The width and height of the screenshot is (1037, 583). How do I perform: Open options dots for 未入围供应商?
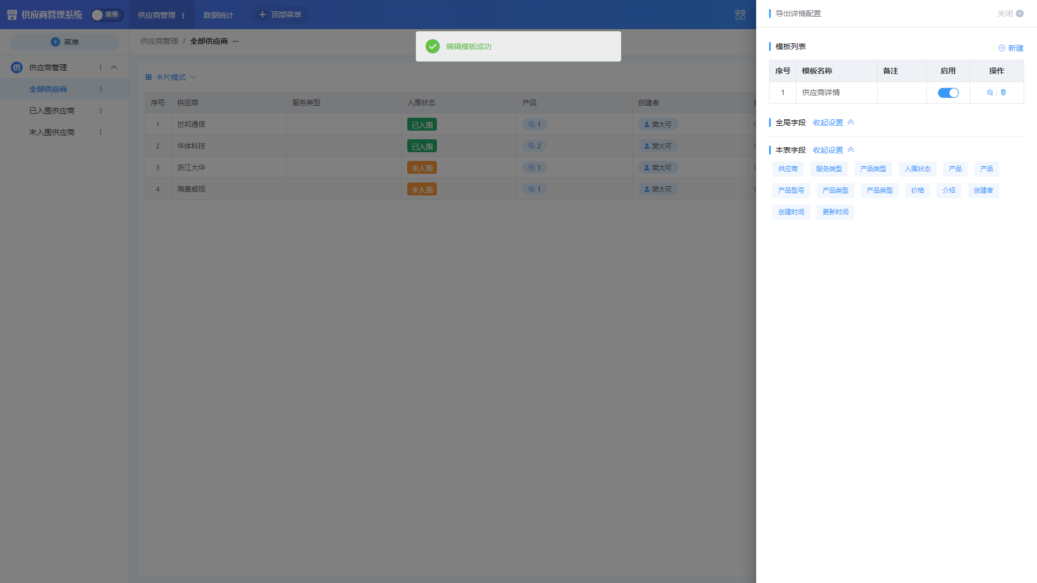(x=100, y=132)
